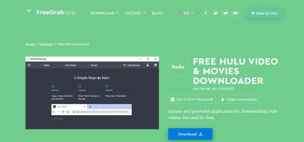Expand the DOWNLOAD menu
Image resolution: width=304 pixels, height=142 pixels.
click(x=104, y=13)
